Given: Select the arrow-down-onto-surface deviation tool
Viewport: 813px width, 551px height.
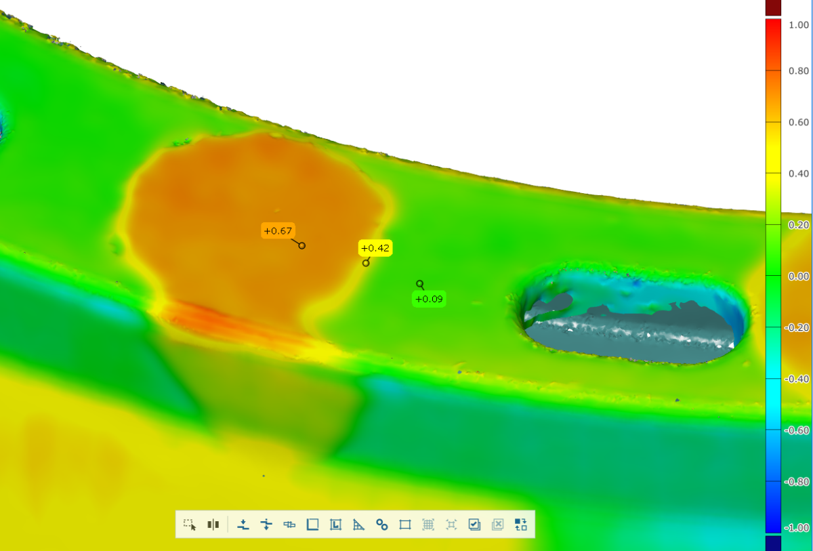Looking at the screenshot, I should (x=244, y=525).
